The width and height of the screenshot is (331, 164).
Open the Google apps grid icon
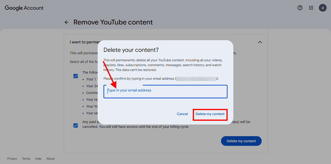(x=311, y=8)
